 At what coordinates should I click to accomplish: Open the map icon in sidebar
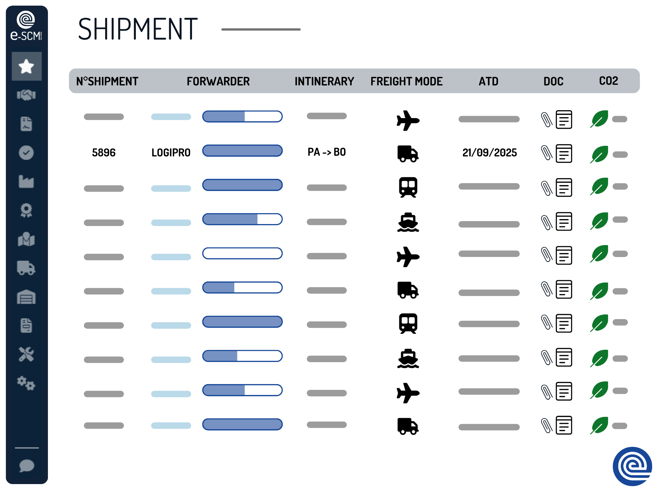coord(26,239)
